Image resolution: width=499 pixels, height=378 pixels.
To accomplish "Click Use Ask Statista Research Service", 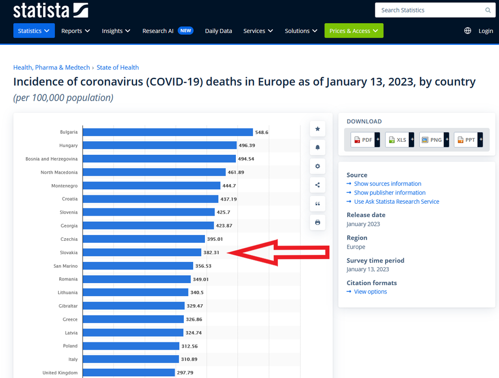I will tap(397, 202).
